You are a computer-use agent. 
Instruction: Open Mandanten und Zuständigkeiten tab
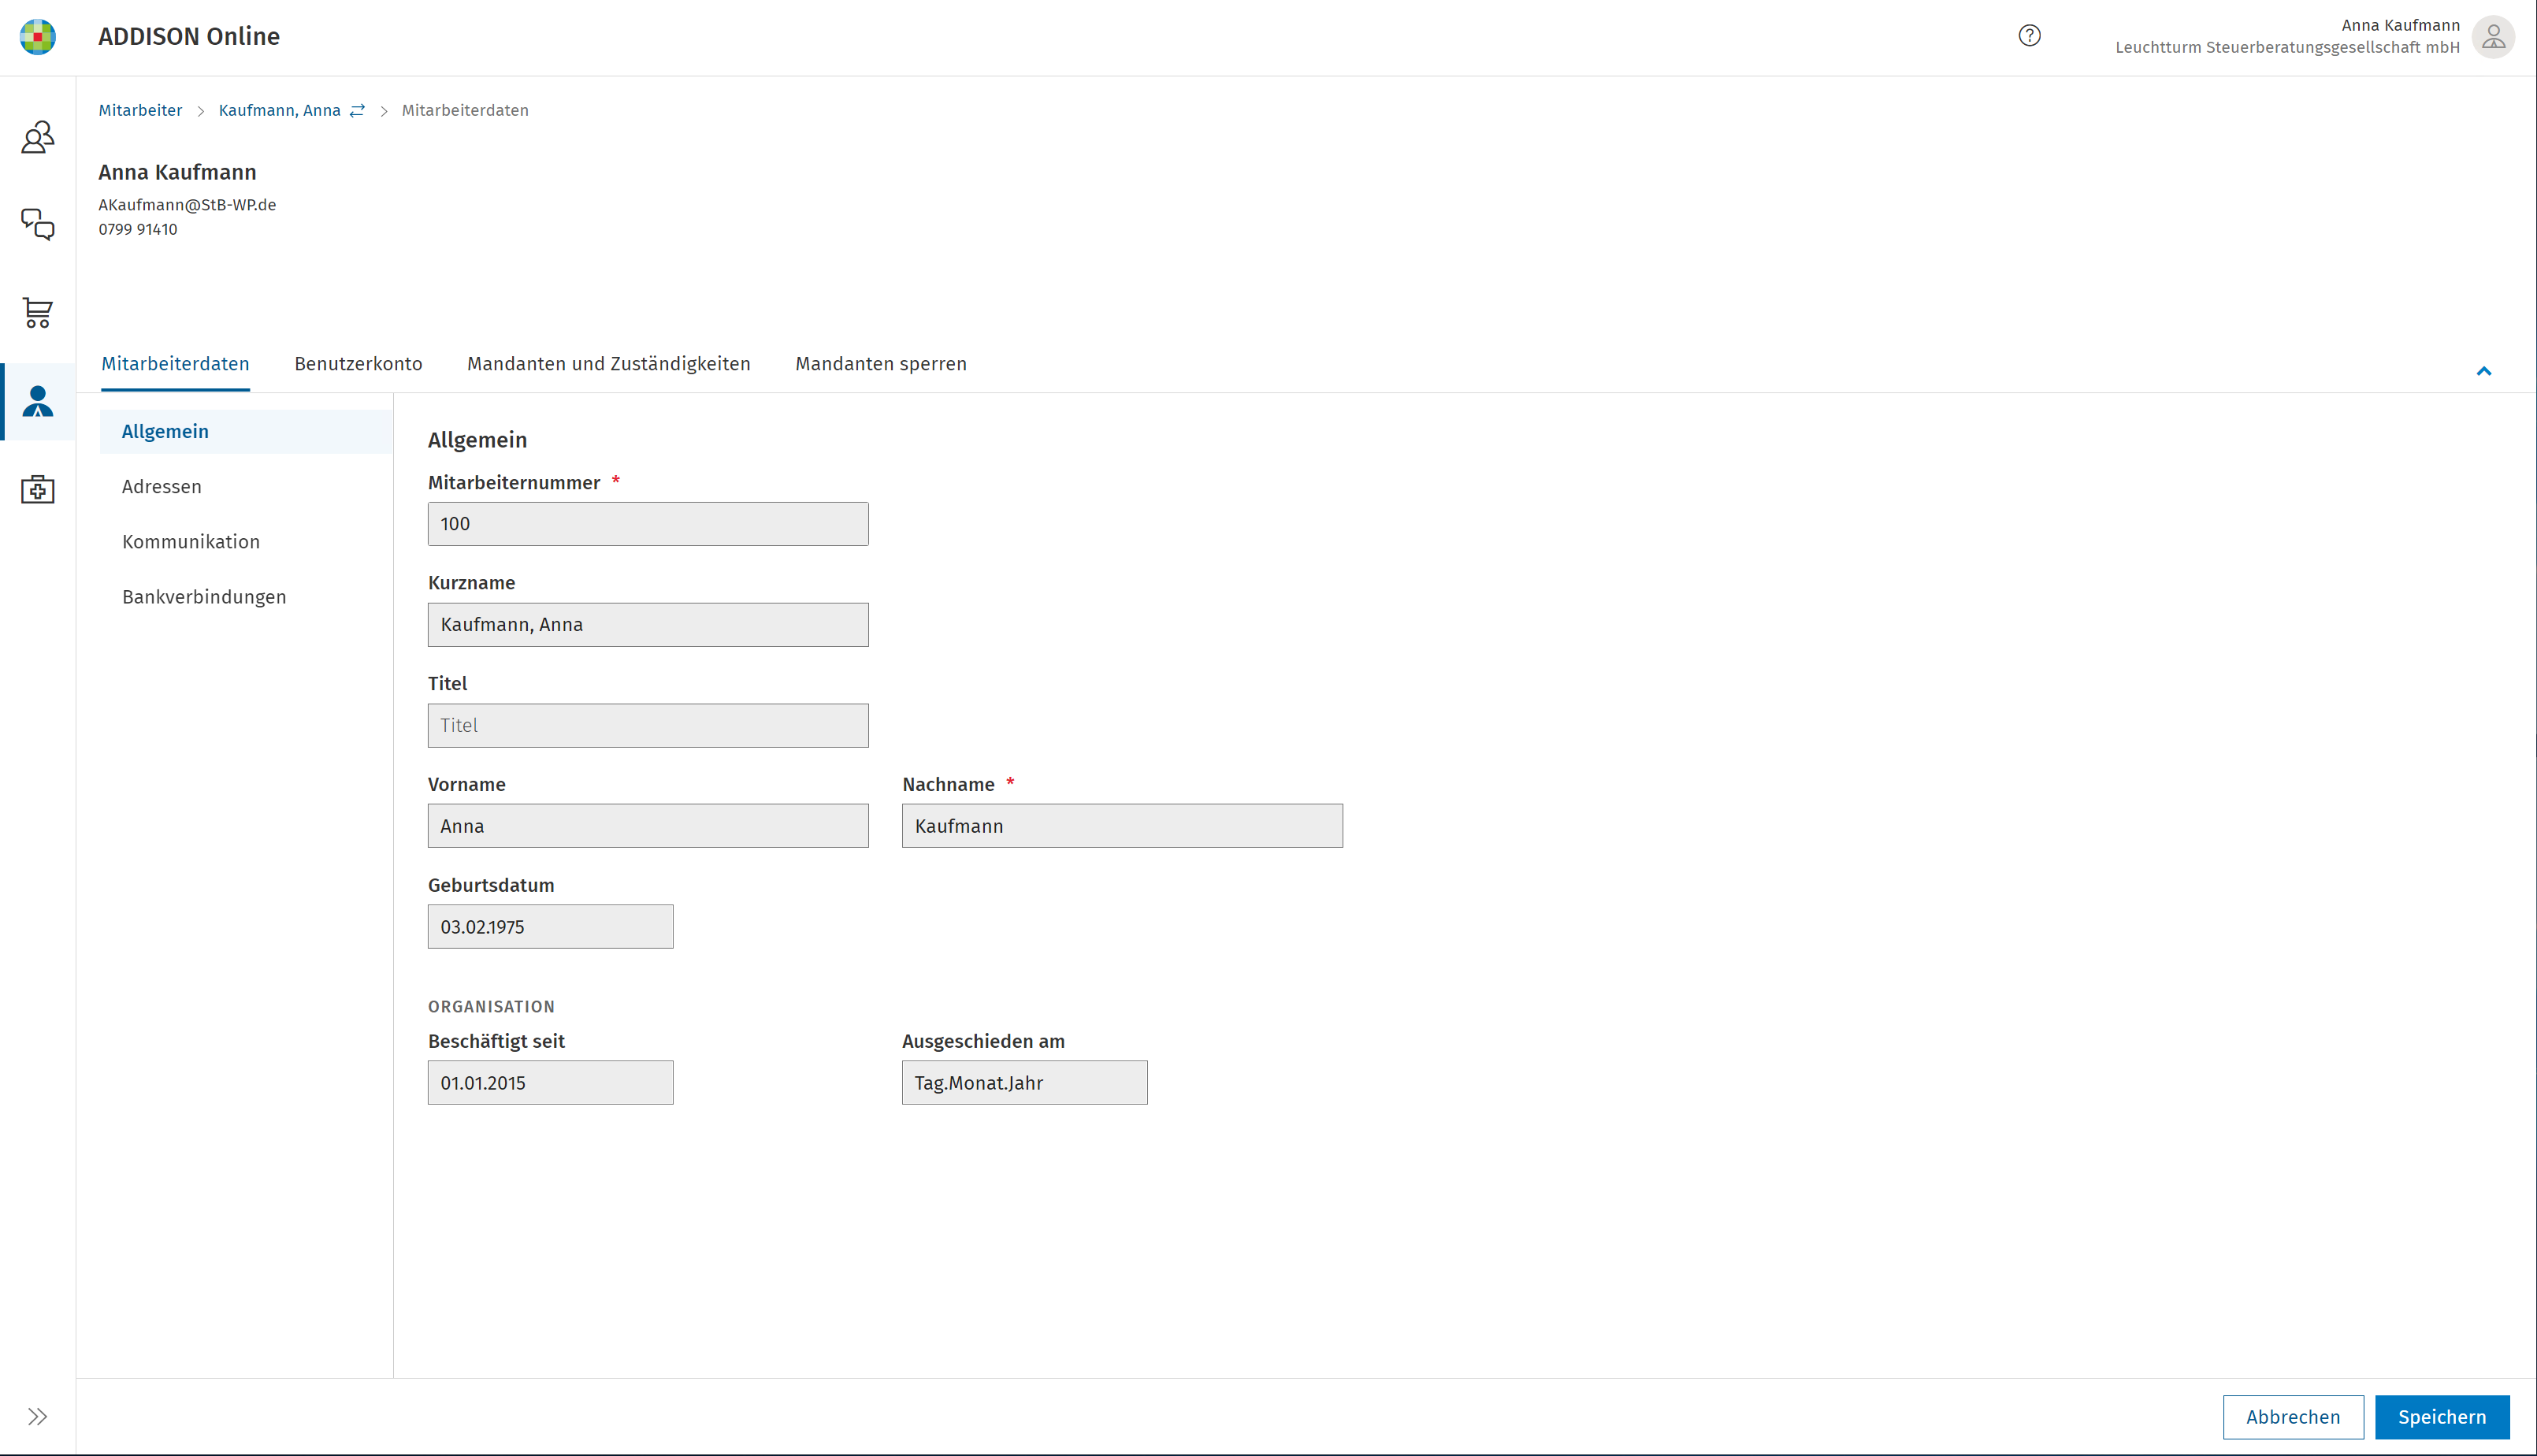pos(609,364)
